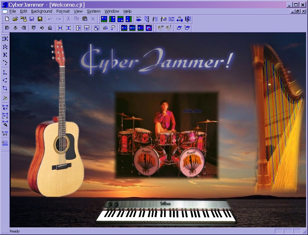Click the checklist lines icon in sidebar
Screen dimensions: 308x235
[x=5, y=143]
